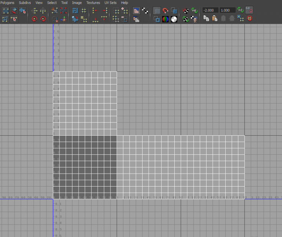Screen dimensions: 282x237
Task: Align UVs to maximum U
Action: 104,11
